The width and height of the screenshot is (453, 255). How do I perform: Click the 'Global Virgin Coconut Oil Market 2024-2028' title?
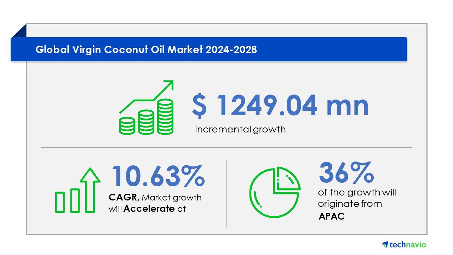[x=146, y=50]
